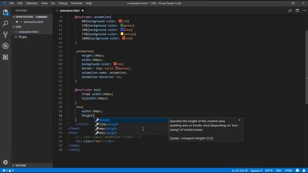Select the min-height suggestion
This screenshot has width=308, height=173.
point(131,133)
